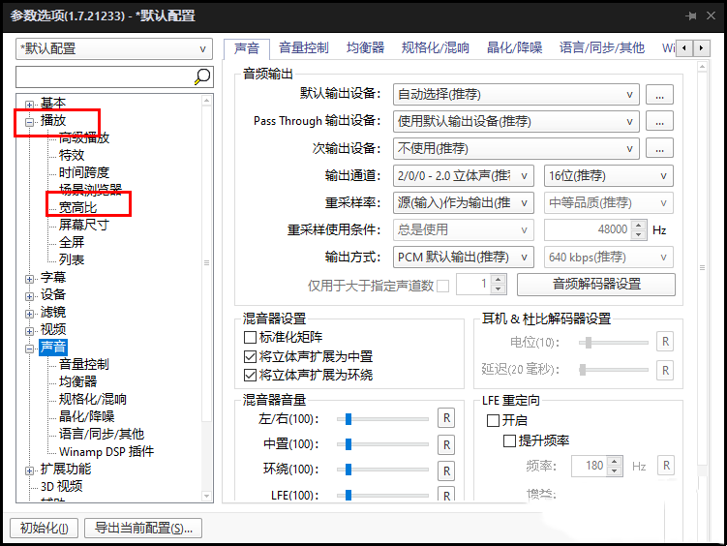This screenshot has height=546, width=727.
Task: Reset LFE frequency with R button
Action: coord(666,466)
